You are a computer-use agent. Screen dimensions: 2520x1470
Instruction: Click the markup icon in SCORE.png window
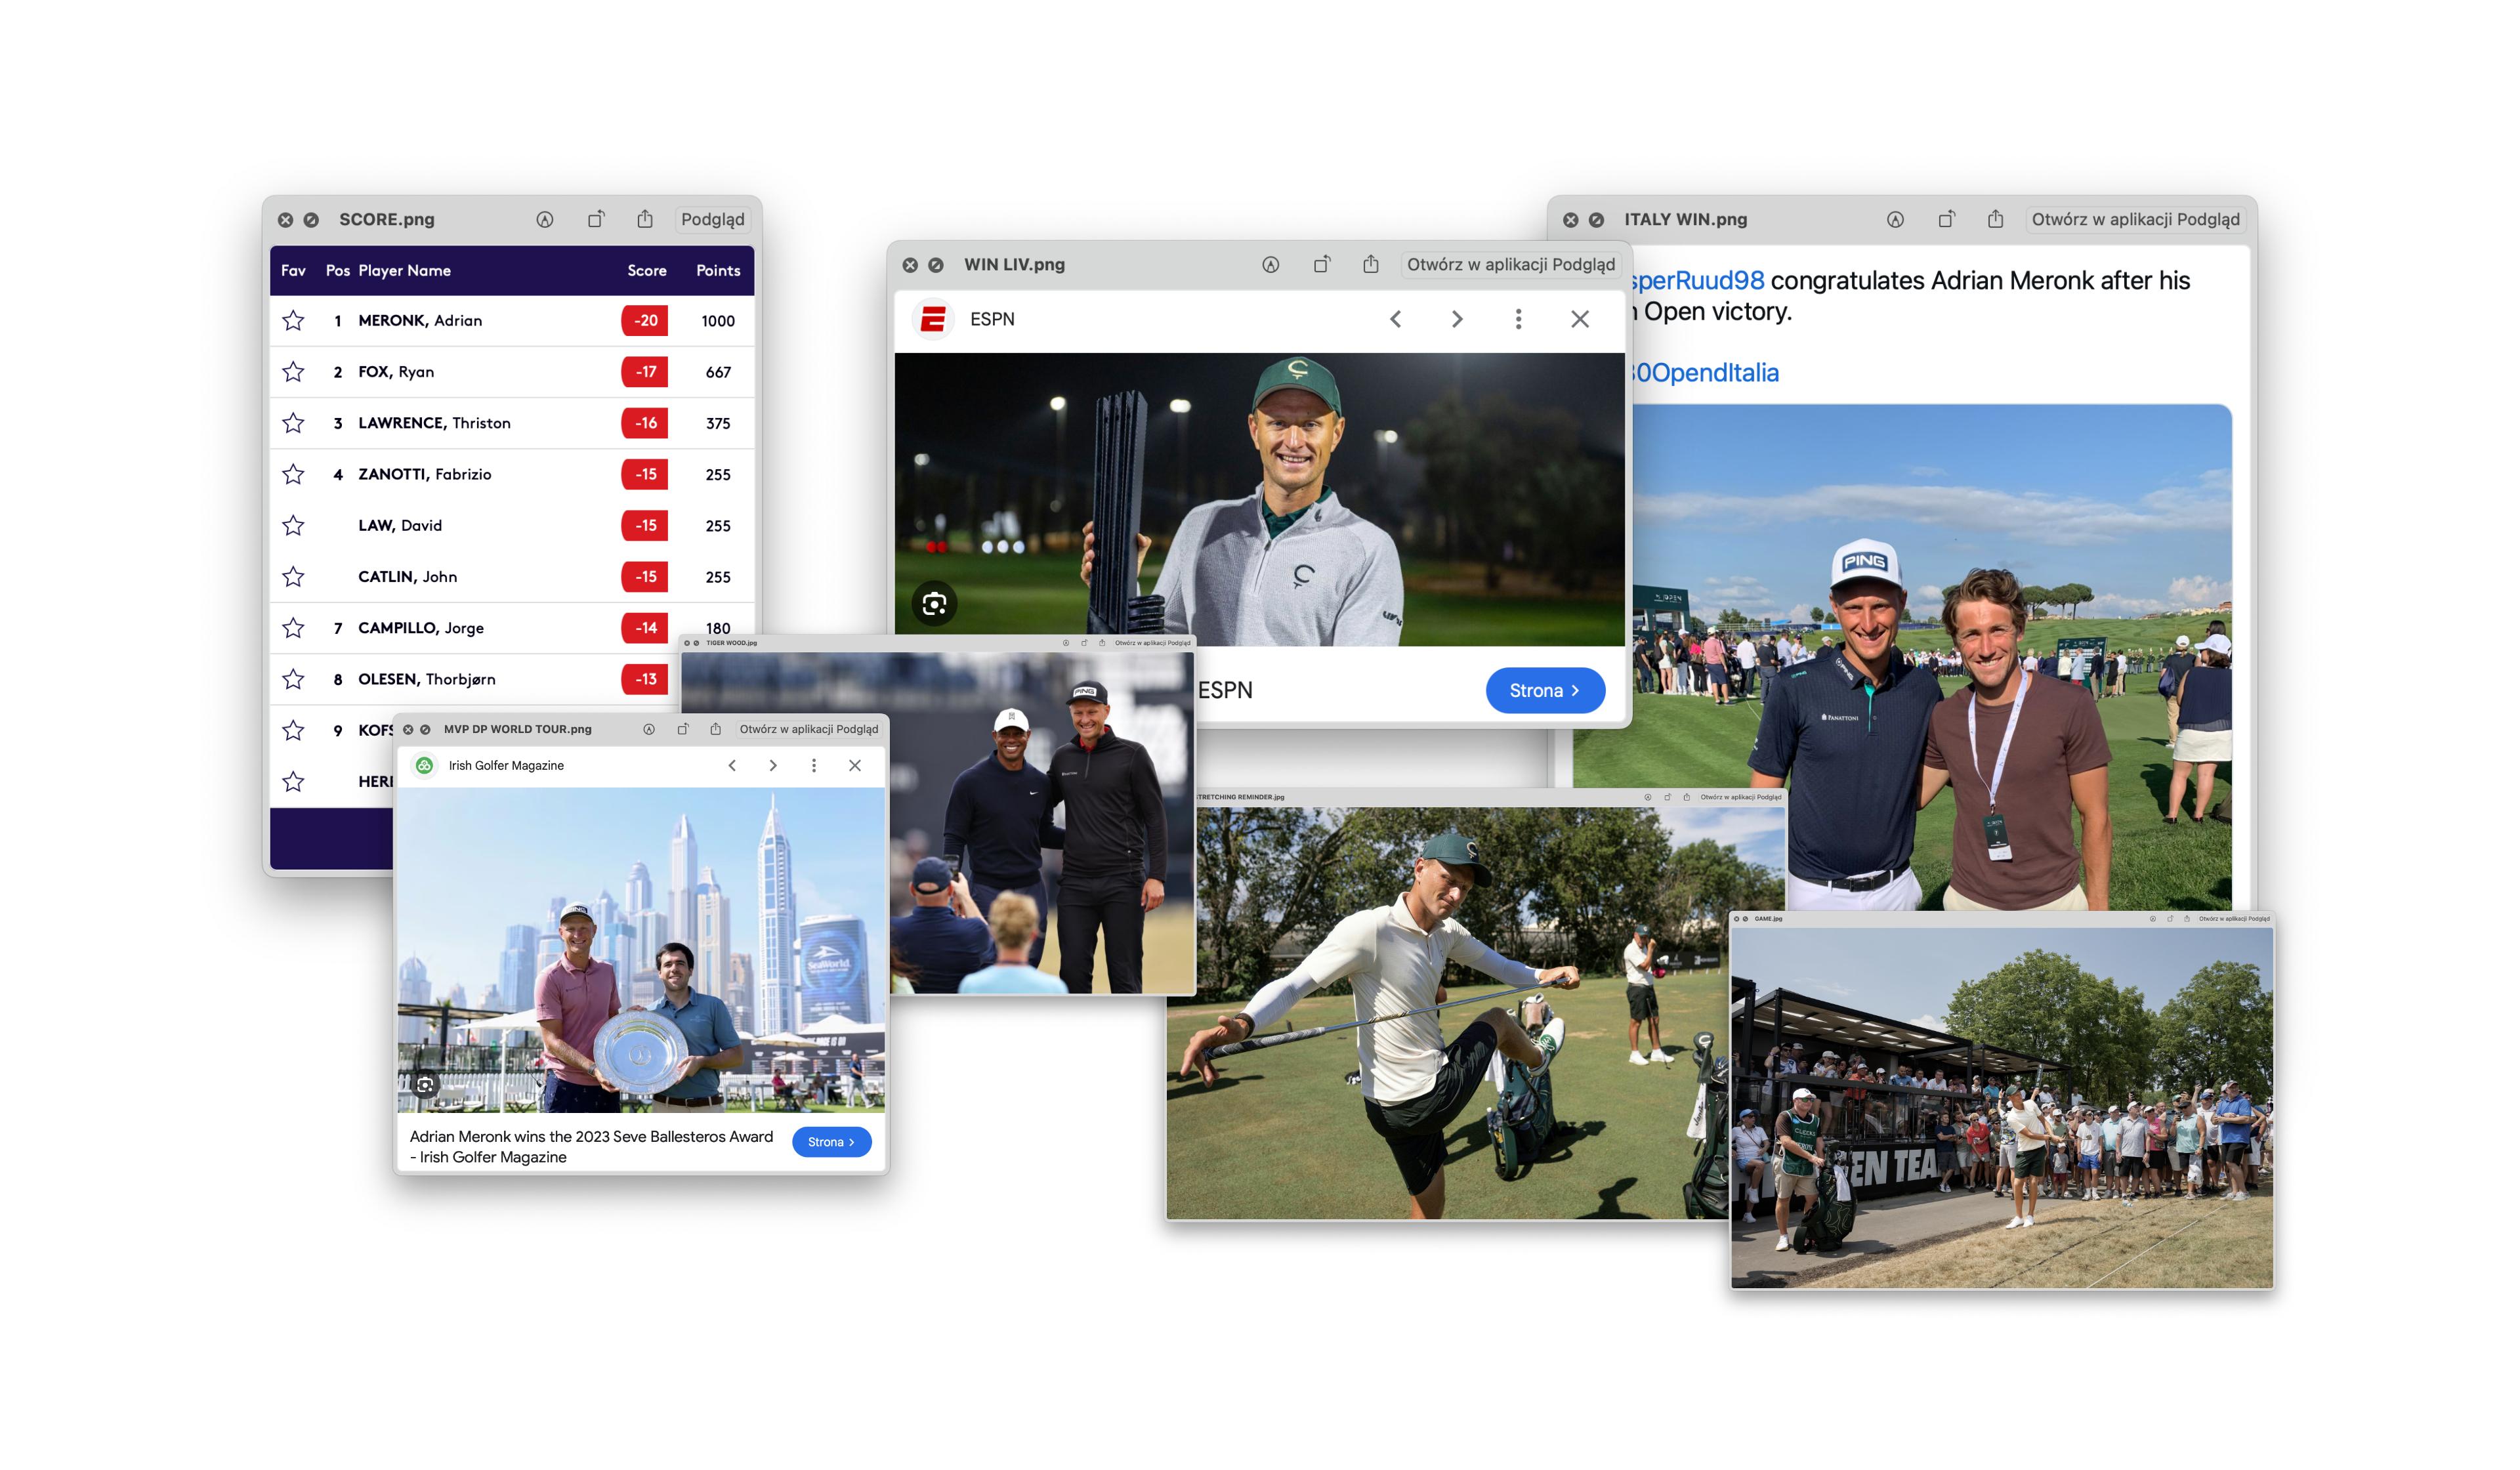click(x=544, y=219)
